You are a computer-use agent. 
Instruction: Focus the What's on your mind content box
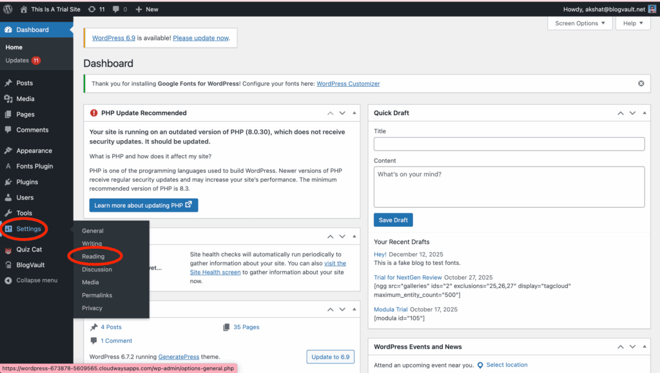pos(509,187)
